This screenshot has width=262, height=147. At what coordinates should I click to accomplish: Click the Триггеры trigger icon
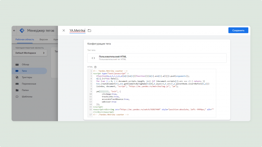click(17, 77)
